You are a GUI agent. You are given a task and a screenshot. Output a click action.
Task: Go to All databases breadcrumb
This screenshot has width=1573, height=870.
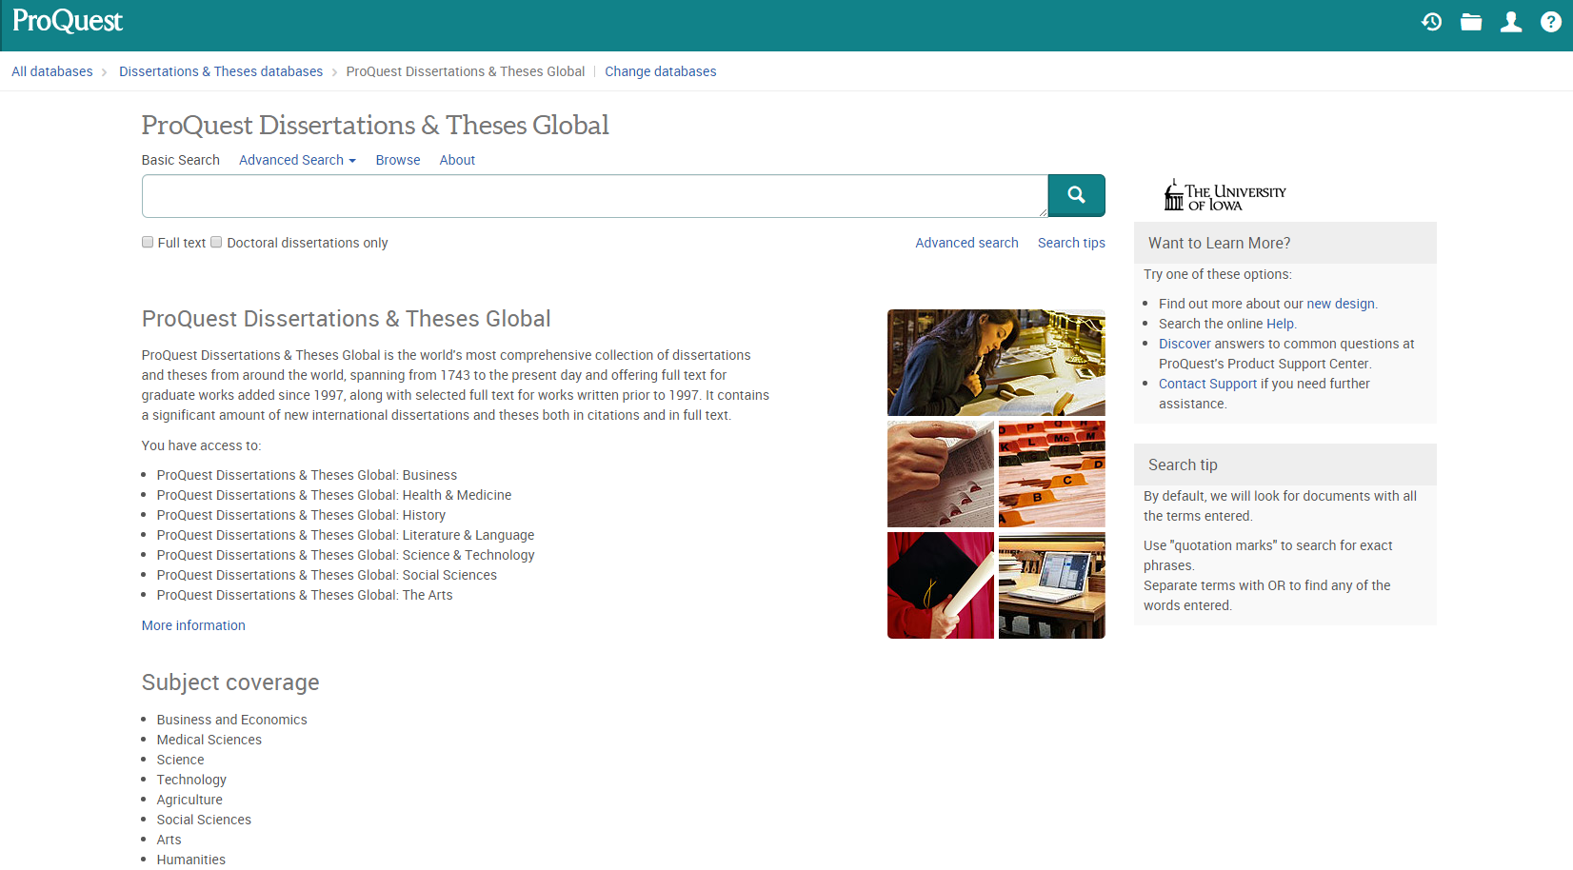(52, 71)
